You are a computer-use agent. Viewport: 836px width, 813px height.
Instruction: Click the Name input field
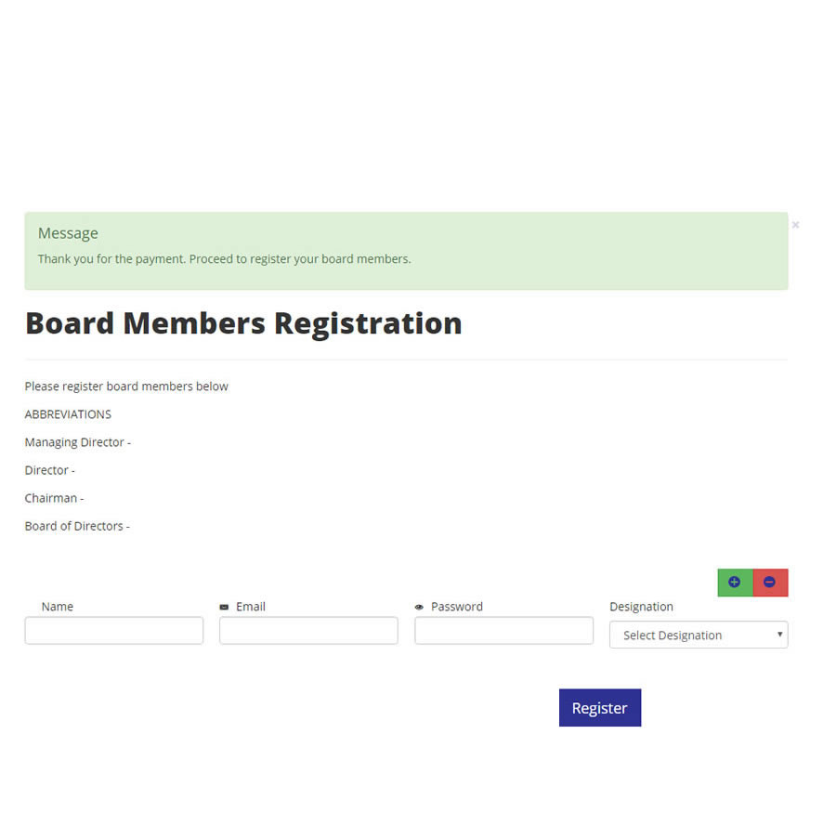(x=113, y=630)
